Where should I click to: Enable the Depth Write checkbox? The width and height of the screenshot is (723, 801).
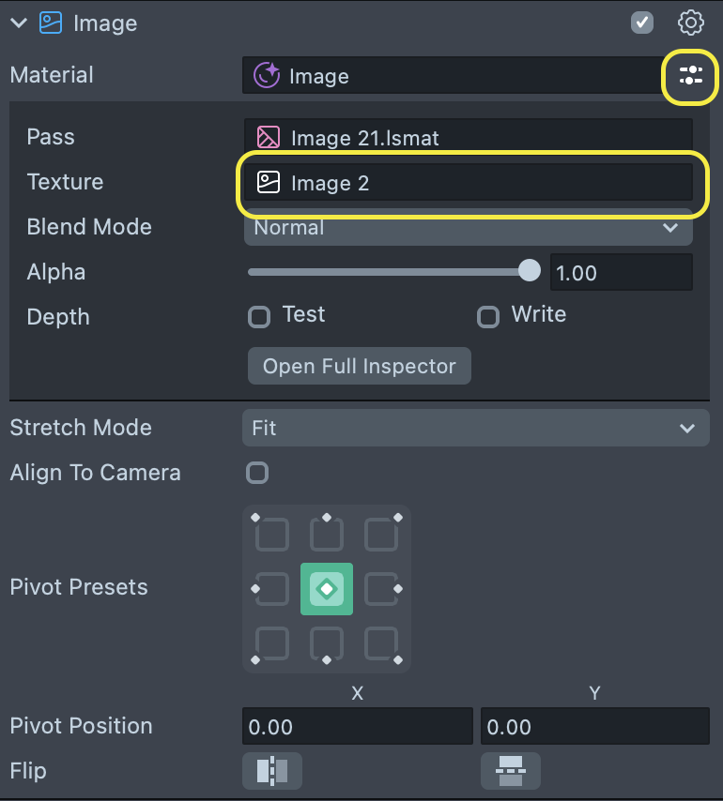coord(488,317)
